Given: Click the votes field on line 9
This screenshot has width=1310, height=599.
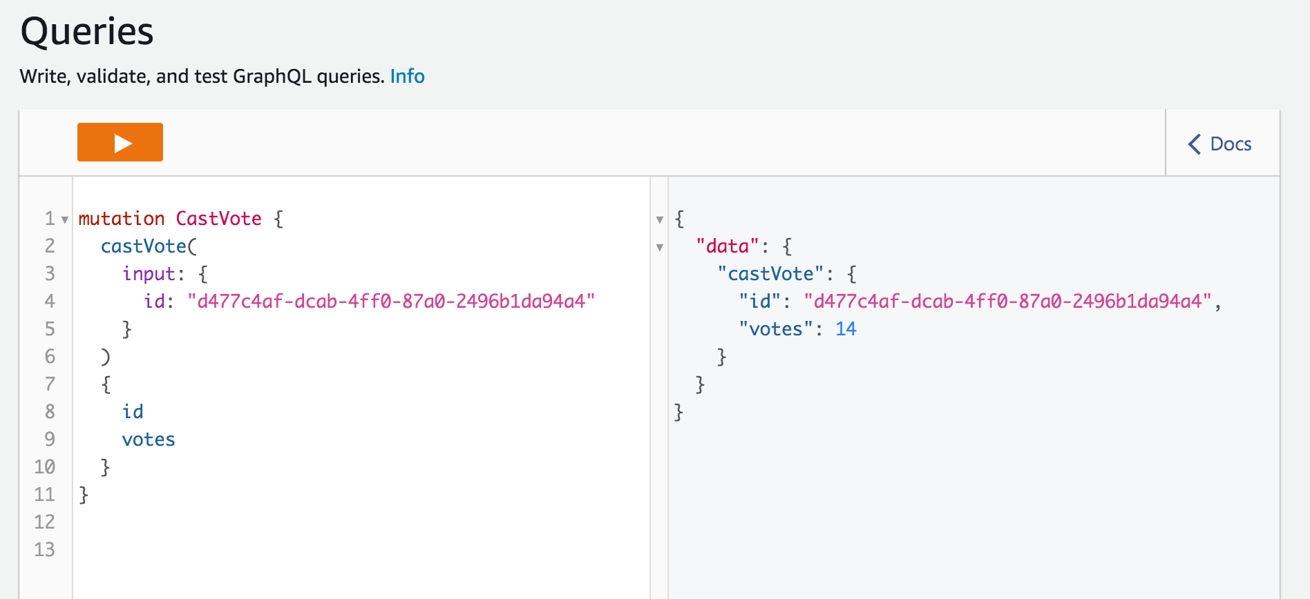Looking at the screenshot, I should (149, 440).
